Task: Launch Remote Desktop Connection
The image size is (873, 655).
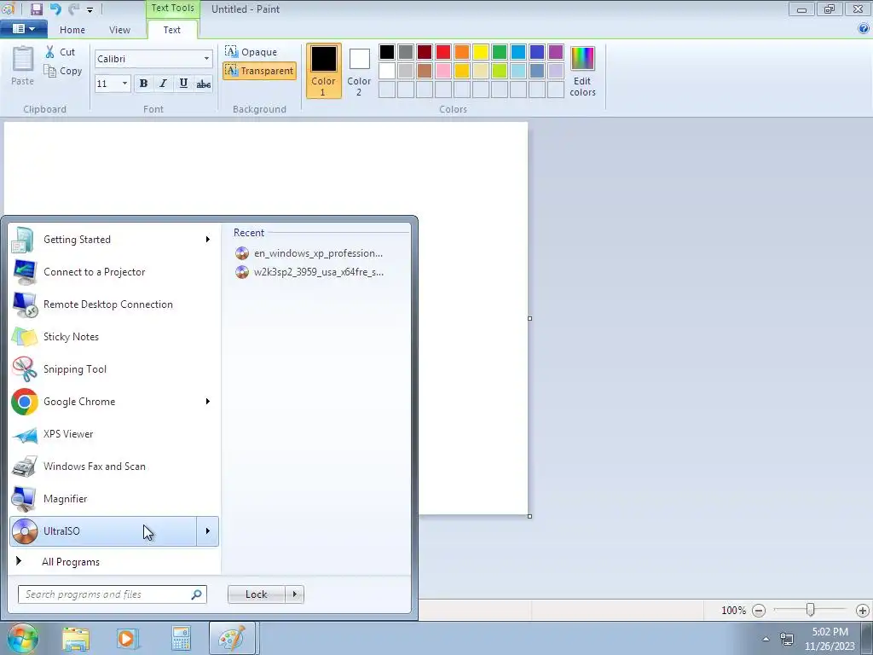Action: point(114,304)
